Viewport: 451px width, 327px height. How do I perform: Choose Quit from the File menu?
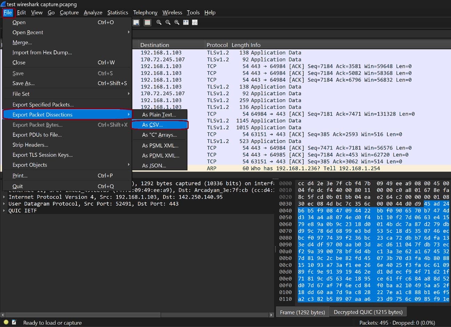pos(67,186)
